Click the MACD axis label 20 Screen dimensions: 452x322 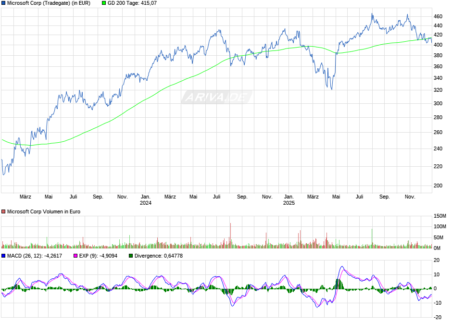coord(437,260)
